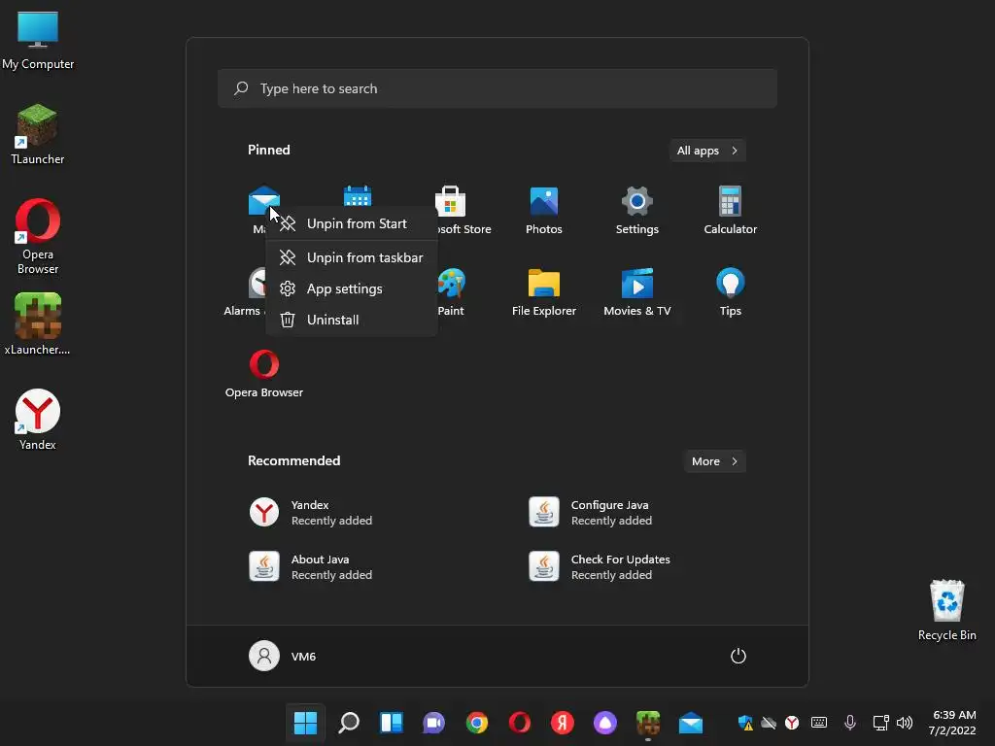
Task: Open touch keyboard tray icon
Action: [819, 723]
